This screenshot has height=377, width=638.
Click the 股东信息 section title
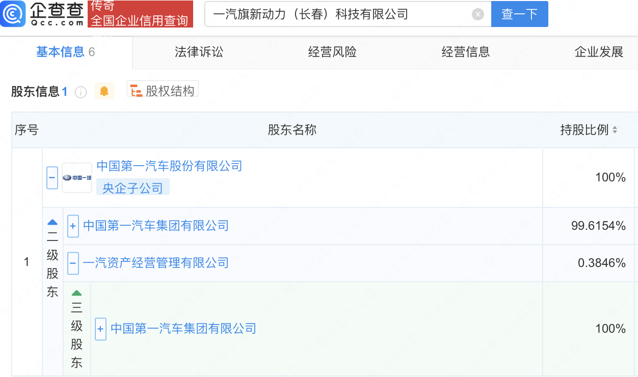[35, 92]
